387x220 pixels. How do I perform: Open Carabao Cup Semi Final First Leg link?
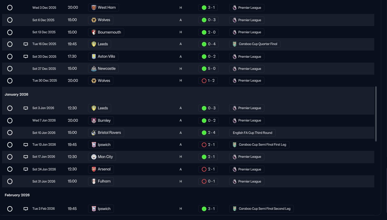259,145
